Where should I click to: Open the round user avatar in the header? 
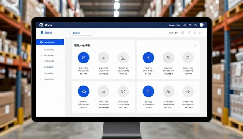click(x=202, y=25)
